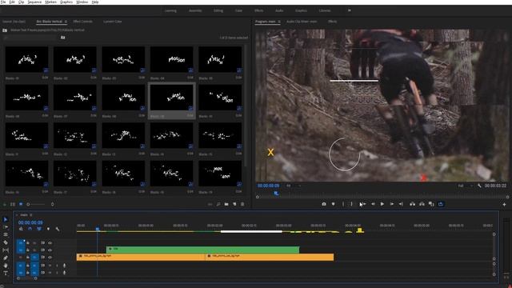Open the zoom level Fit dropdown
This screenshot has height=288, width=512.
coord(294,186)
